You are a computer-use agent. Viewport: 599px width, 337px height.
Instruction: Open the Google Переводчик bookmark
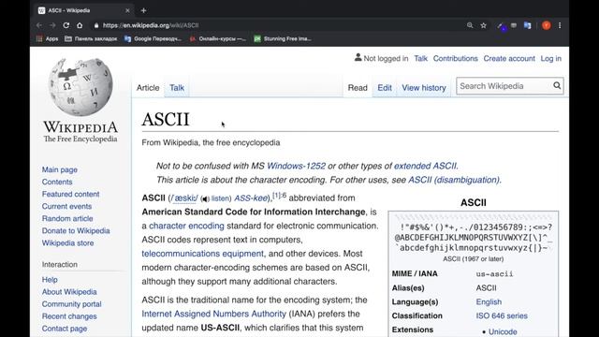tap(153, 38)
